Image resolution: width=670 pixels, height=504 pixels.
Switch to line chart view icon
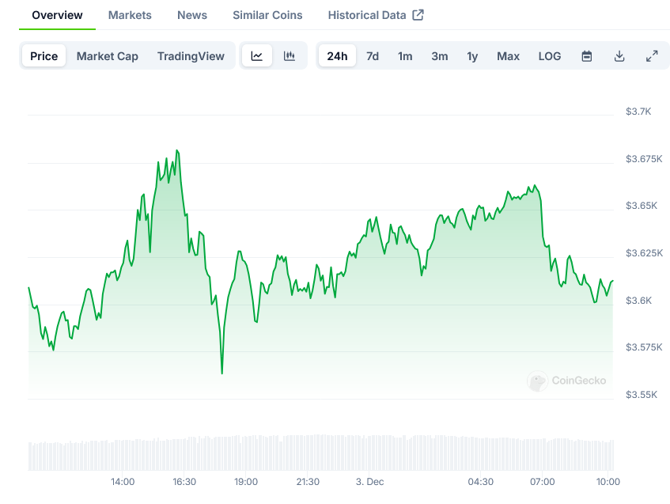(257, 56)
